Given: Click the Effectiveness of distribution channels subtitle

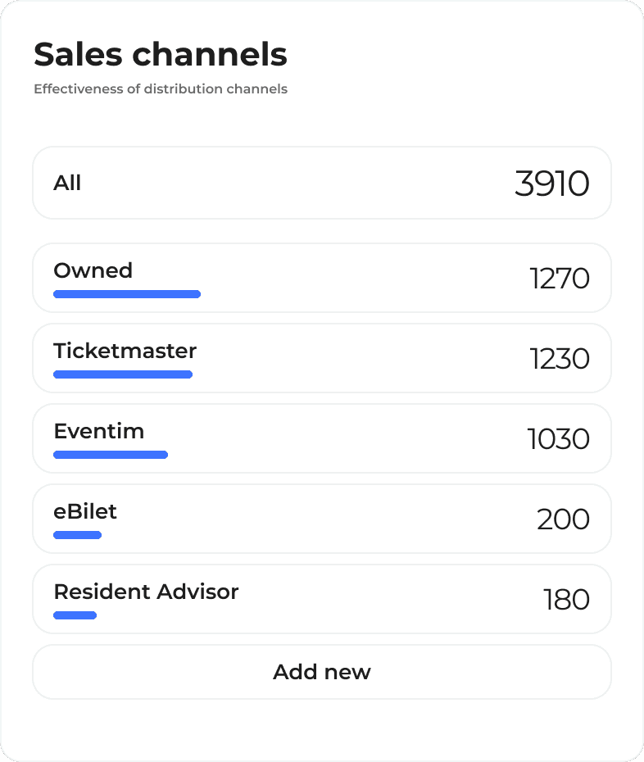Looking at the screenshot, I should coord(161,89).
